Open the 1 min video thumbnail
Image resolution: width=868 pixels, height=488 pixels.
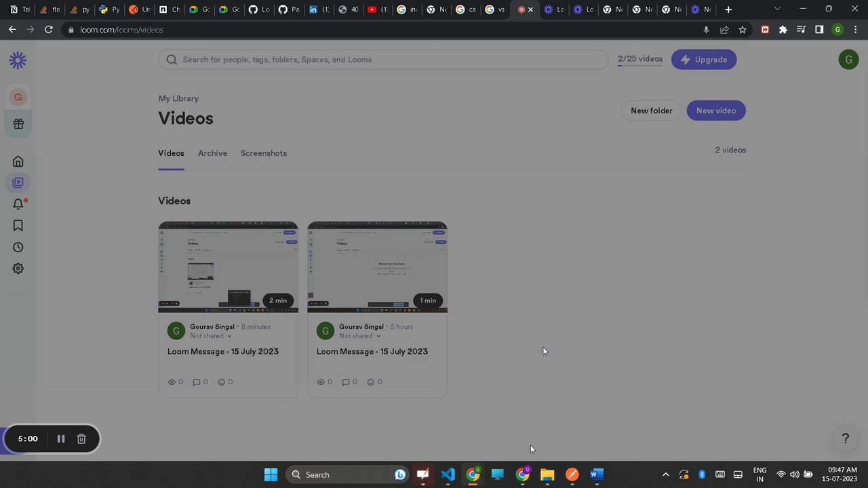(377, 267)
